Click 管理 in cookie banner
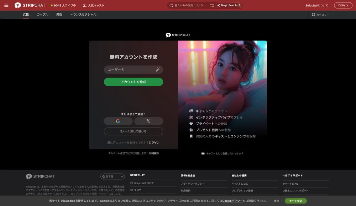This screenshot has height=206, width=356. pos(276,201)
